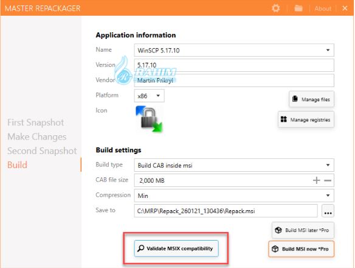The height and width of the screenshot is (268, 355).
Task: Go to Make Changes step
Action: (x=37, y=136)
